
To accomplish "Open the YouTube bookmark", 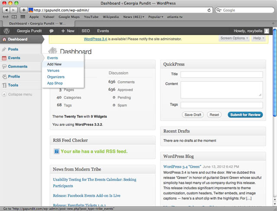I will (x=91, y=17).
